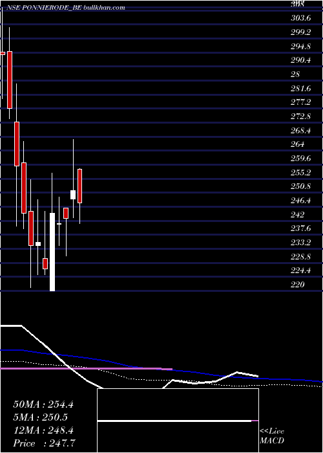Click the 233.2 price axis label
Screen dimensions: 323x453
click(x=300, y=243)
